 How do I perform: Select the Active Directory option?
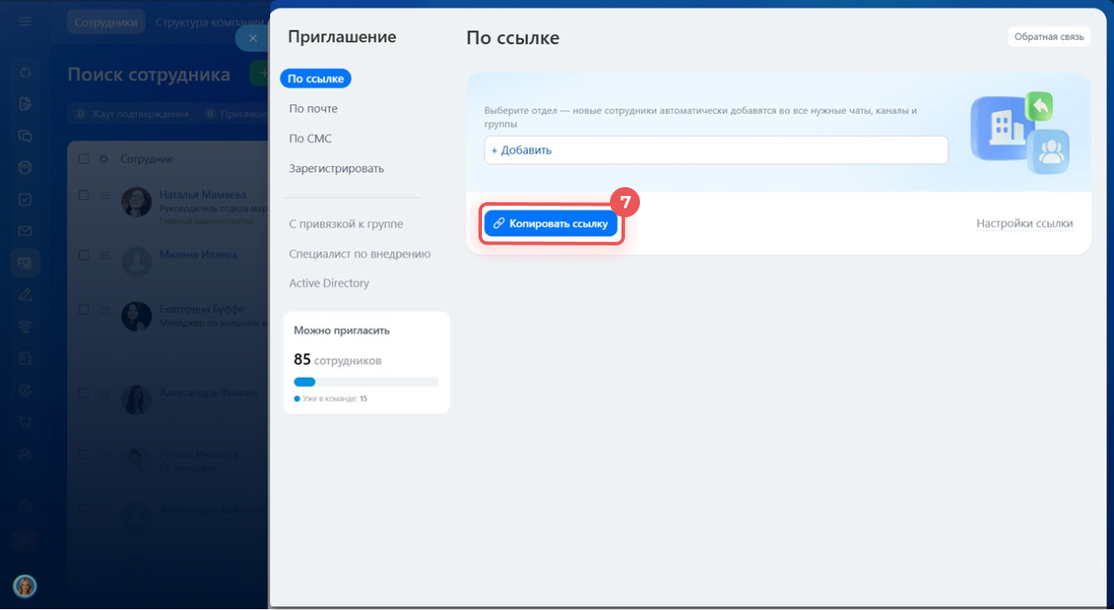tap(329, 283)
